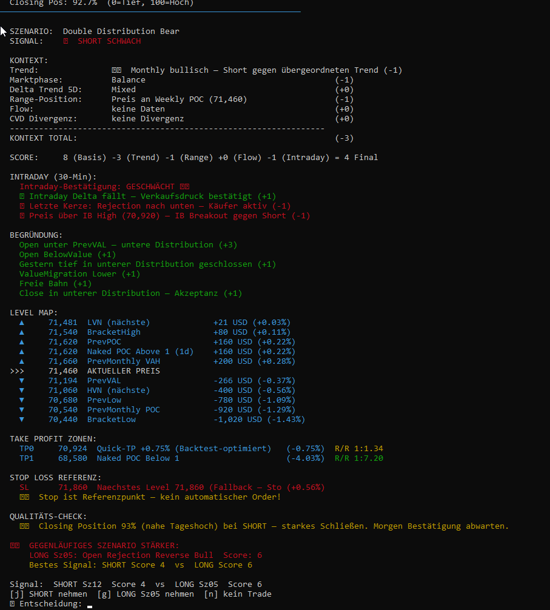Click the down arrow beside 70,680 PrevLow
550x610 pixels.
point(22,400)
